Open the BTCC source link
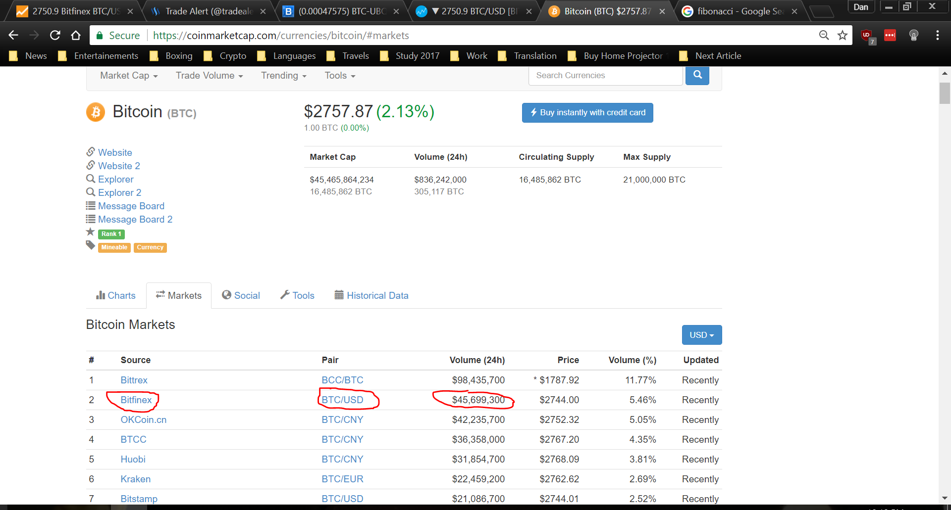This screenshot has width=951, height=510. (x=133, y=439)
